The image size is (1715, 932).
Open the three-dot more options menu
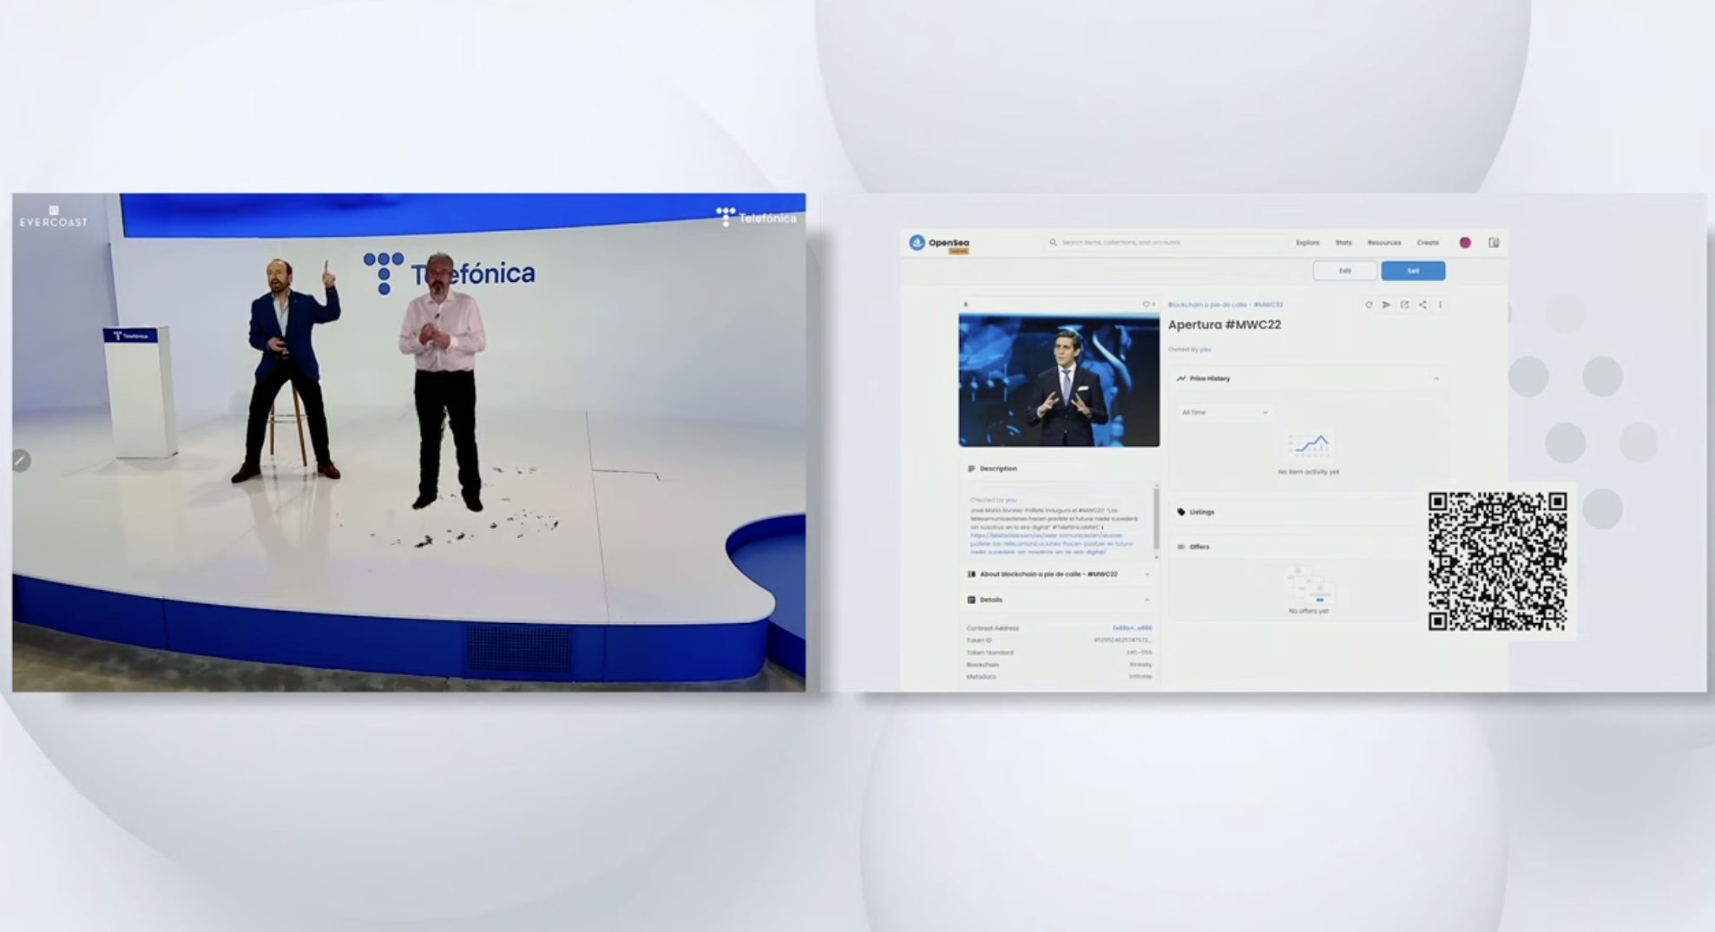click(x=1440, y=305)
